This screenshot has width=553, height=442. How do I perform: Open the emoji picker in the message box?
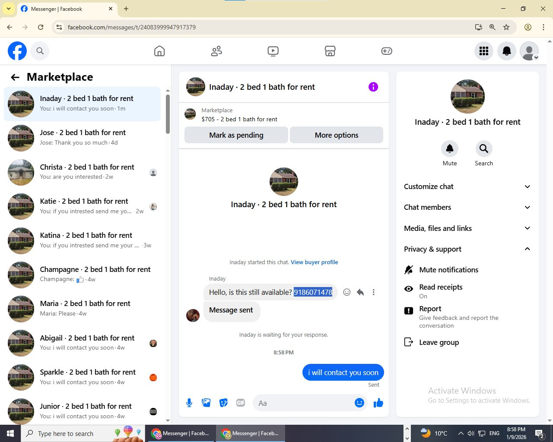pos(359,403)
